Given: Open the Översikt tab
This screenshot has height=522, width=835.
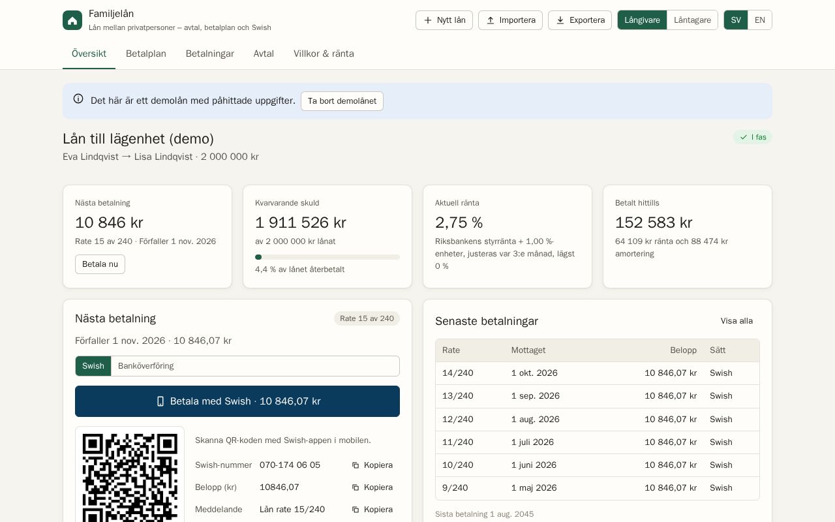Looking at the screenshot, I should [89, 54].
